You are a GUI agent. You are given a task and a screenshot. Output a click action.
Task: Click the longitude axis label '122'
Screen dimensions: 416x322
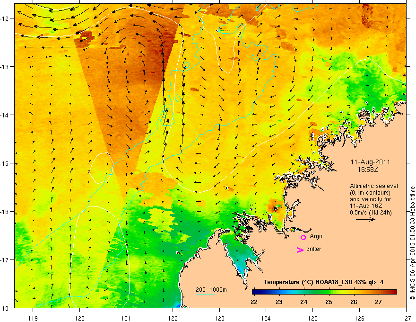point(173,319)
